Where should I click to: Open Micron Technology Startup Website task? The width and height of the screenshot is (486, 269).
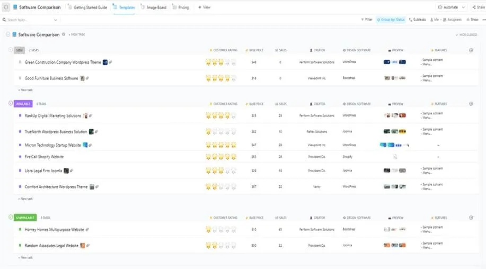click(x=52, y=145)
